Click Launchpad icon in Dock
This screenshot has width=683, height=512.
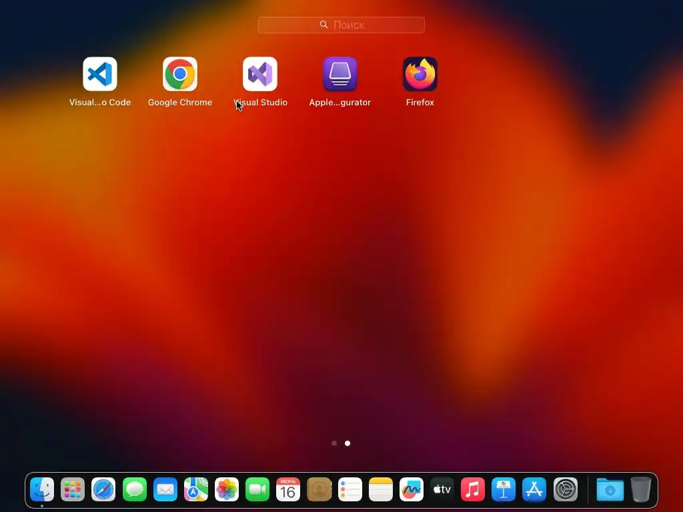pyautogui.click(x=73, y=489)
